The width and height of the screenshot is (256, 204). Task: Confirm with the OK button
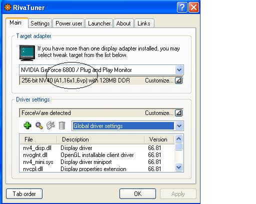(x=137, y=193)
